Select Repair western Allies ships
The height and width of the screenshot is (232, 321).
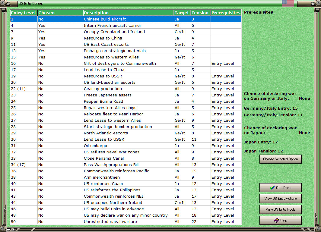(x=126, y=108)
